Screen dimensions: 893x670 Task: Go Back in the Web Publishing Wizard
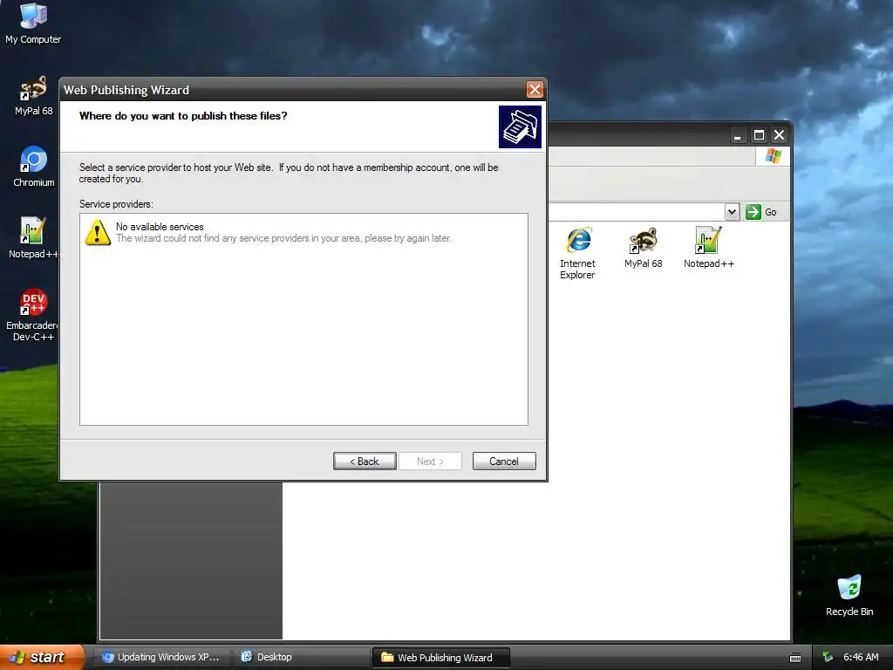[x=365, y=461]
